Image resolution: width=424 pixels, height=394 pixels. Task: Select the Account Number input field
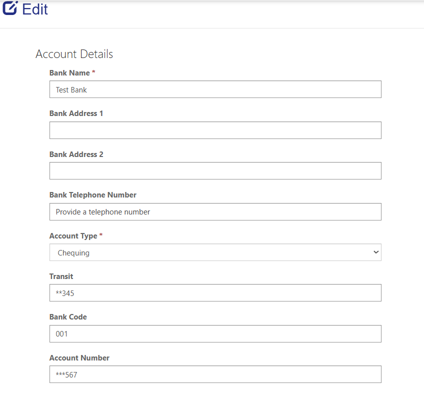pyautogui.click(x=215, y=374)
